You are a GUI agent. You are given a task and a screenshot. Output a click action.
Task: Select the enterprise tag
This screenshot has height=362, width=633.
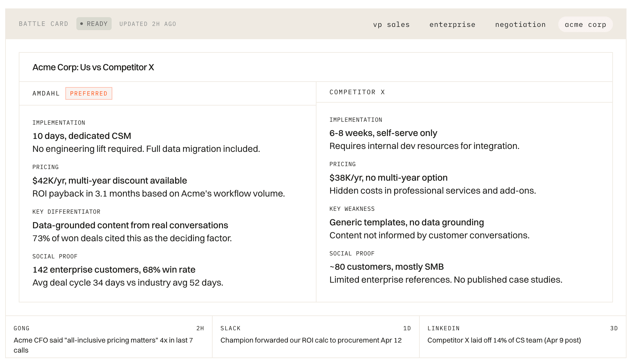pyautogui.click(x=452, y=25)
